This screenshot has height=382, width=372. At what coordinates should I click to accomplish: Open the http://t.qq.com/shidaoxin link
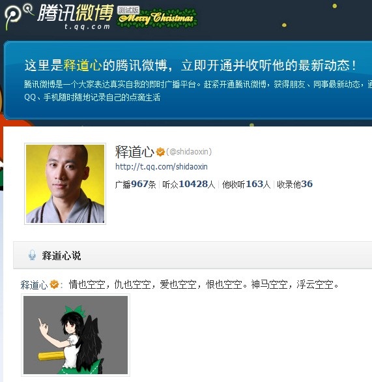(x=162, y=167)
